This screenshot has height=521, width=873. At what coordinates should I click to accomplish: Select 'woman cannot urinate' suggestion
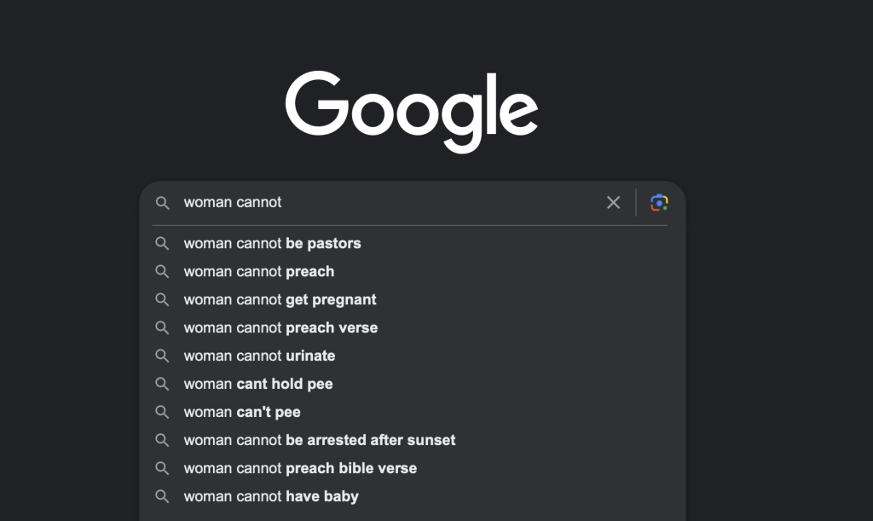412,356
